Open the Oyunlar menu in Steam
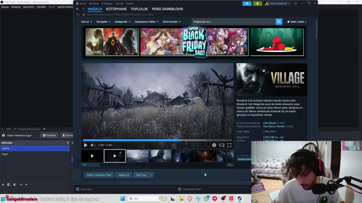 pos(119,4)
